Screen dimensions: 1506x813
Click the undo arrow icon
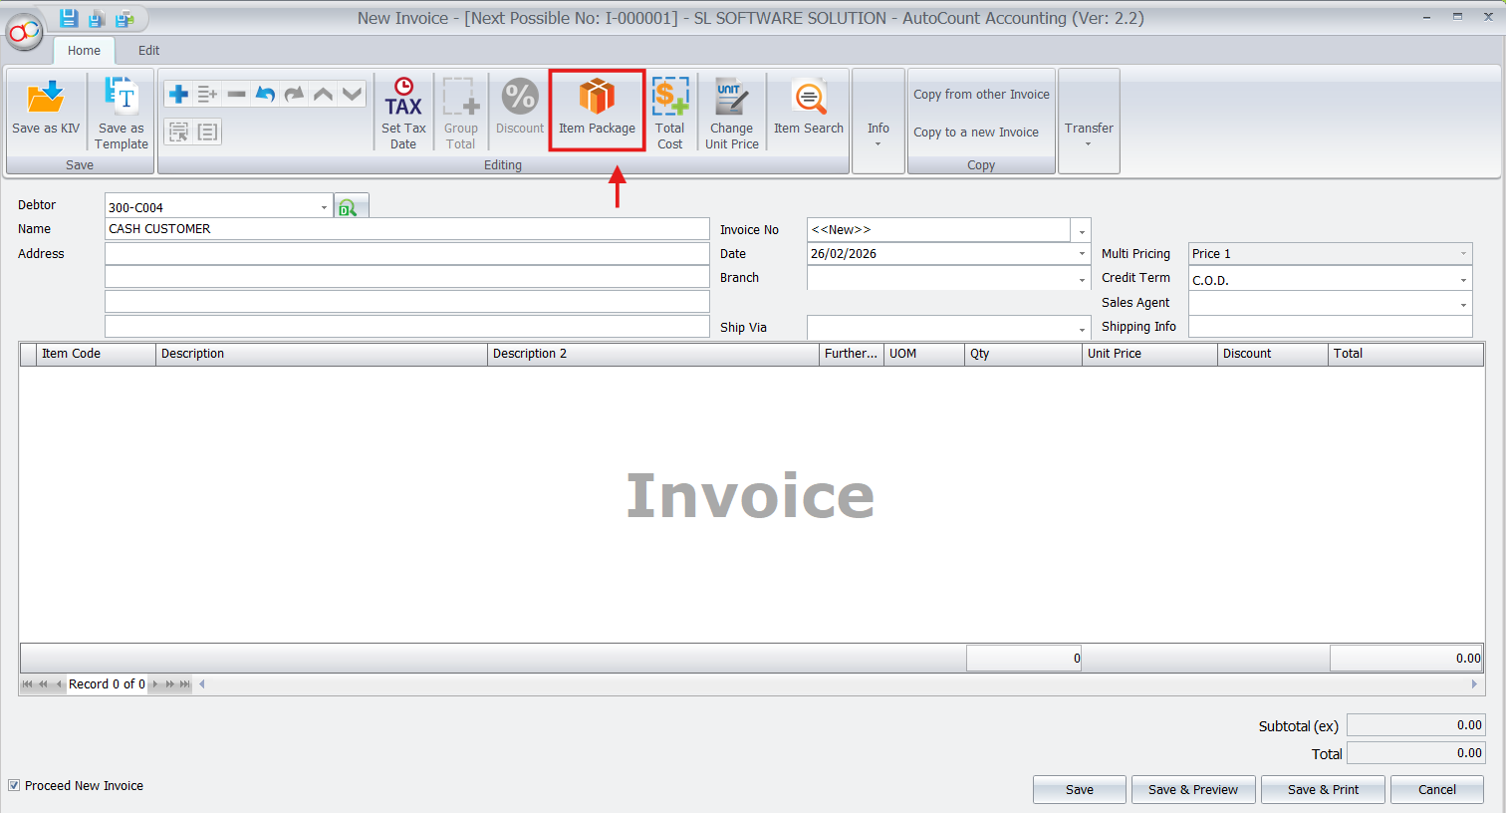tap(265, 94)
